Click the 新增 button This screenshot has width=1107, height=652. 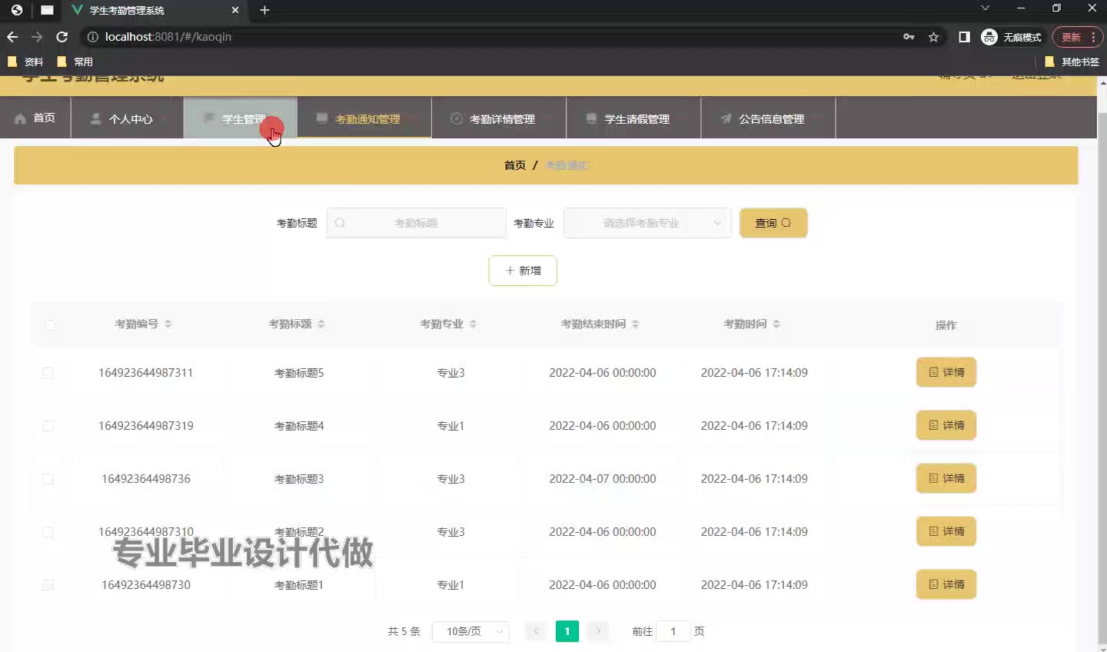pyautogui.click(x=523, y=271)
